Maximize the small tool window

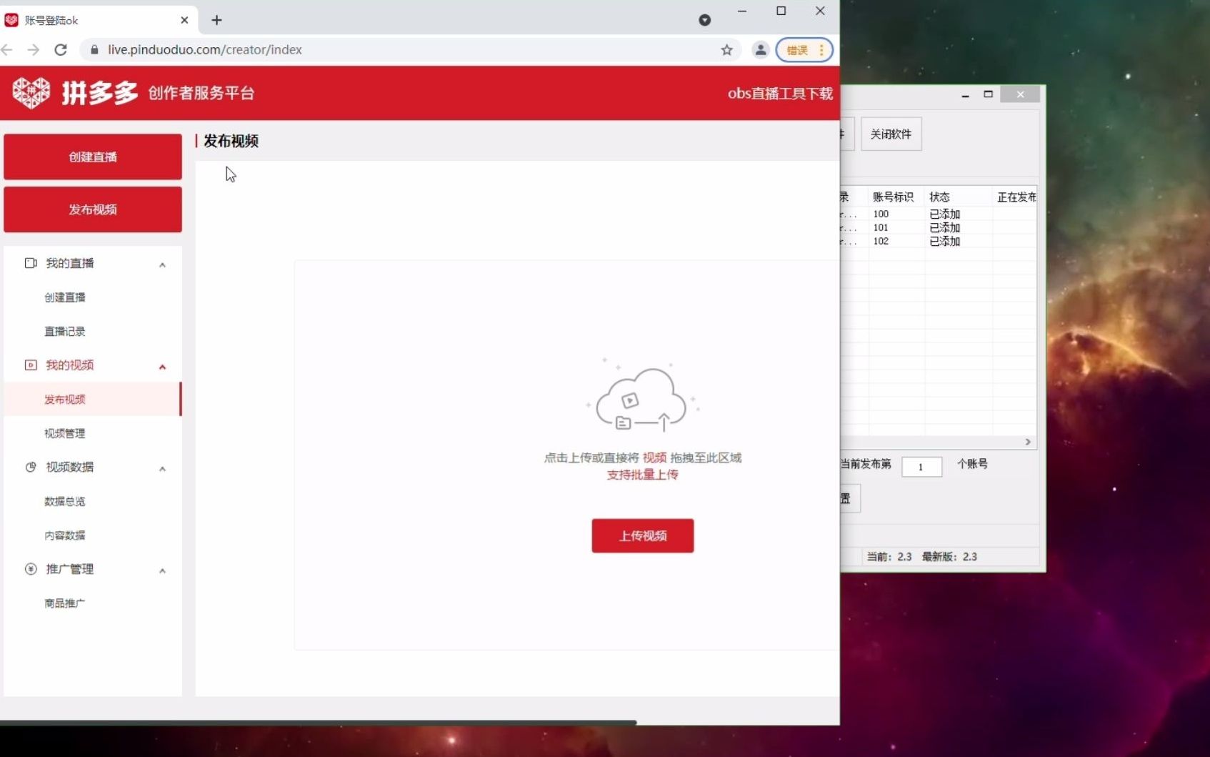click(989, 94)
